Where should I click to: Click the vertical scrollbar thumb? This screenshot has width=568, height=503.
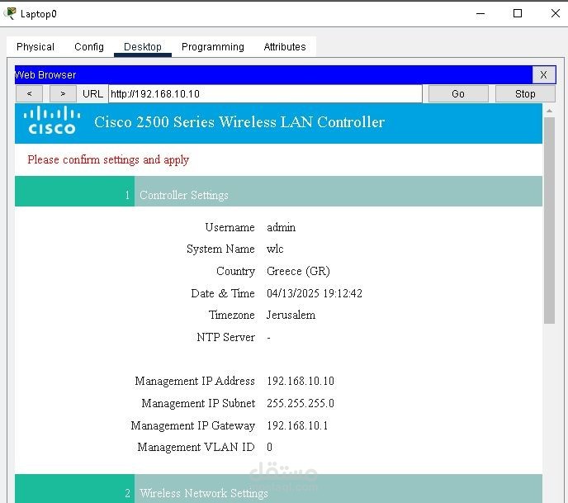click(550, 220)
